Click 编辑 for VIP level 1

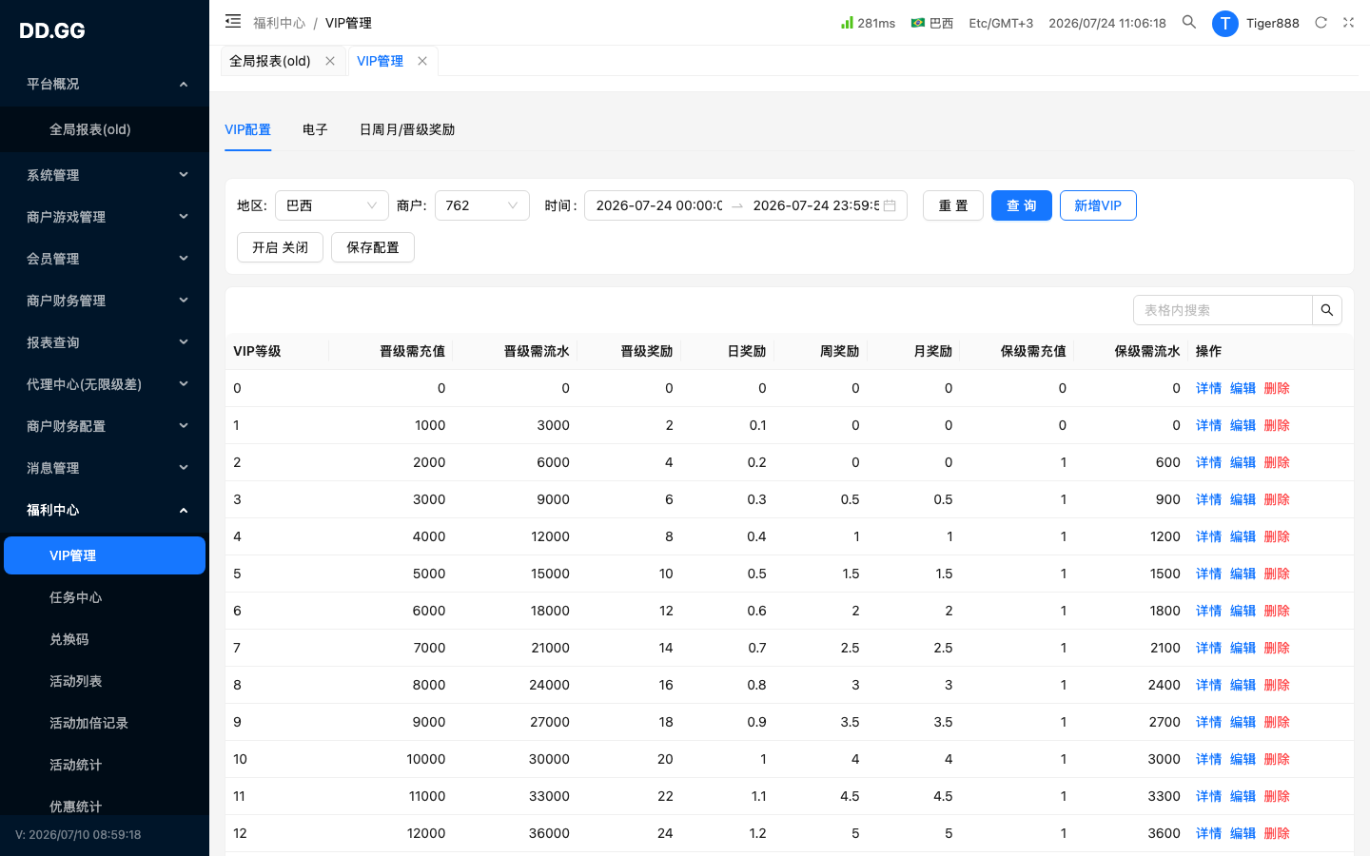point(1243,425)
